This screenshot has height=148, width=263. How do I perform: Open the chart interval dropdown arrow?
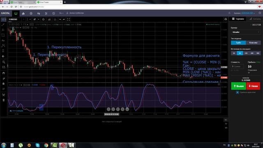30,19
